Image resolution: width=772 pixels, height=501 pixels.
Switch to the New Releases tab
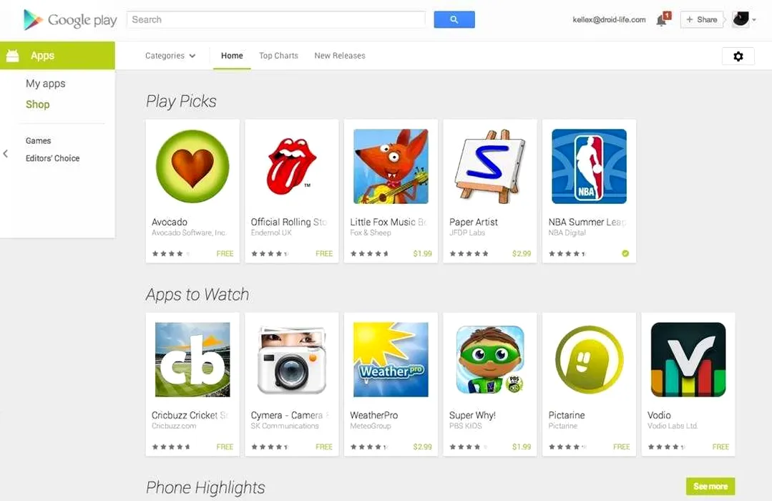(340, 56)
